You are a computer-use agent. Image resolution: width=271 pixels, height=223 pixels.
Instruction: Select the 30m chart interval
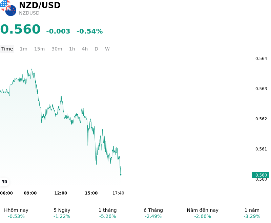point(57,49)
